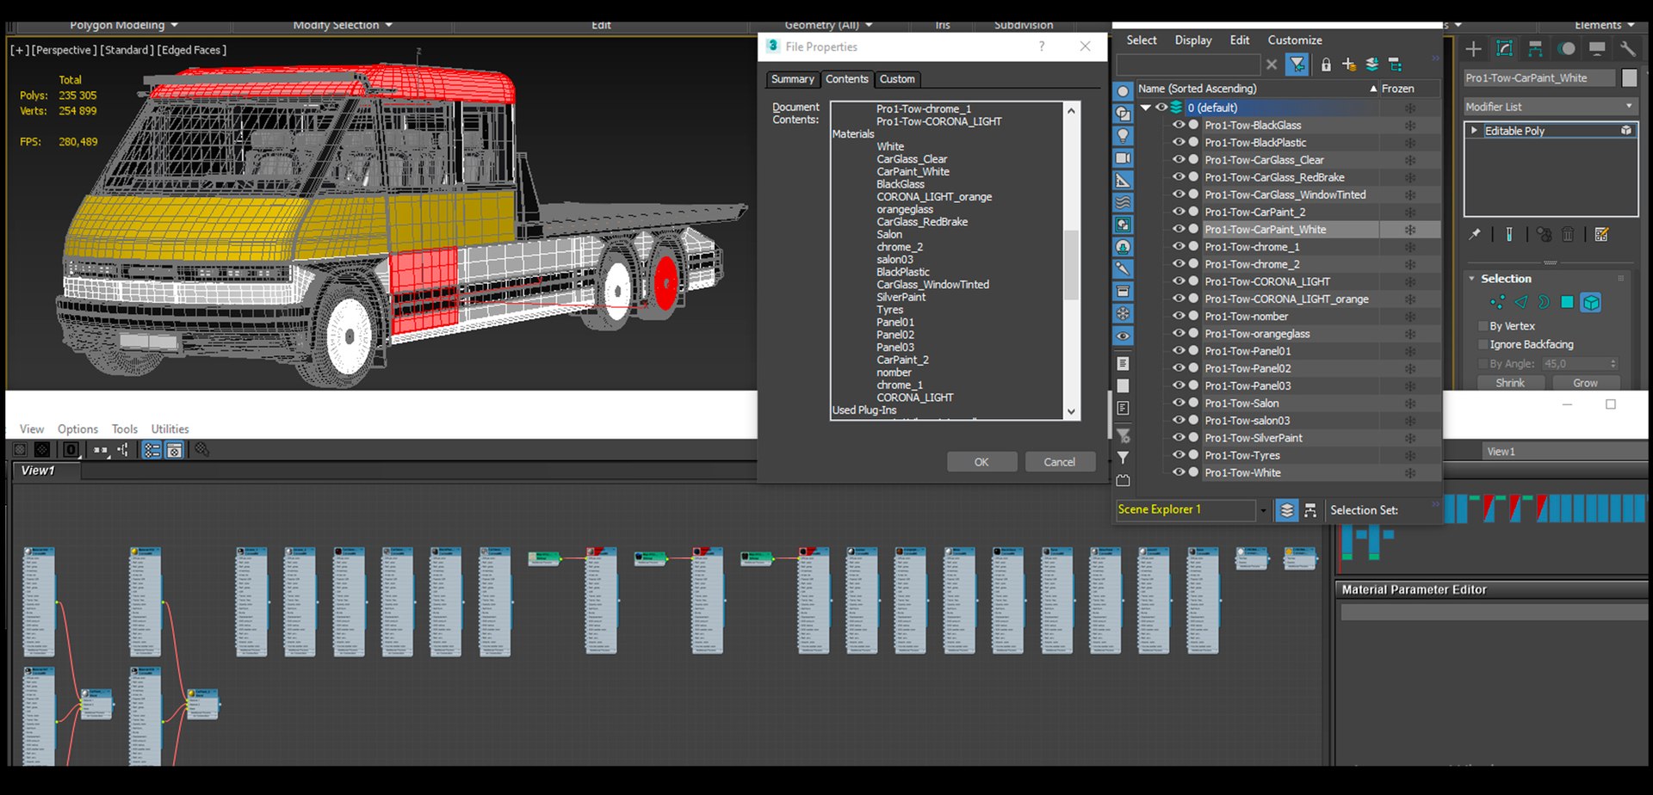Open the Modifier List dropdown
The height and width of the screenshot is (795, 1653).
(x=1550, y=107)
